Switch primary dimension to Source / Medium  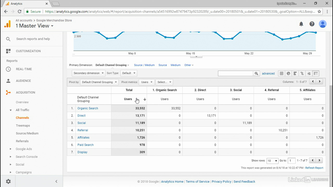click(144, 65)
